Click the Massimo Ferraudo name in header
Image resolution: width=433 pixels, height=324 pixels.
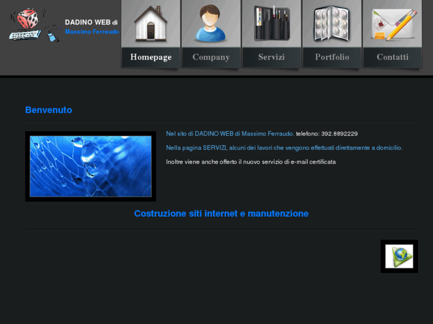point(92,32)
